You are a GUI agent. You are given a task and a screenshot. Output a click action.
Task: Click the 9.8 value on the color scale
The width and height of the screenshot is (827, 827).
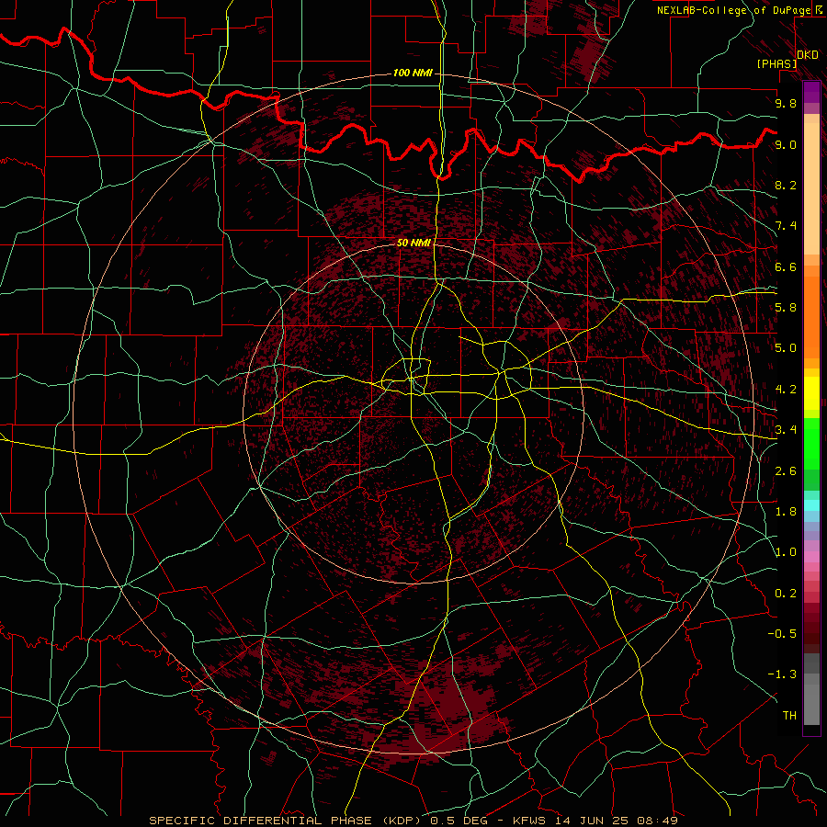click(786, 104)
